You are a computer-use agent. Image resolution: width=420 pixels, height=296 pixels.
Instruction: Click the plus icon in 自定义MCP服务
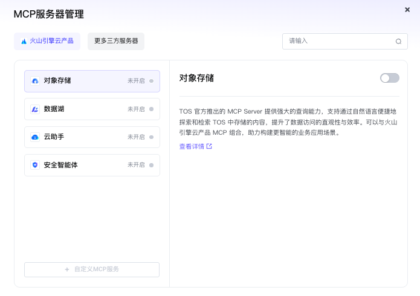pyautogui.click(x=67, y=269)
